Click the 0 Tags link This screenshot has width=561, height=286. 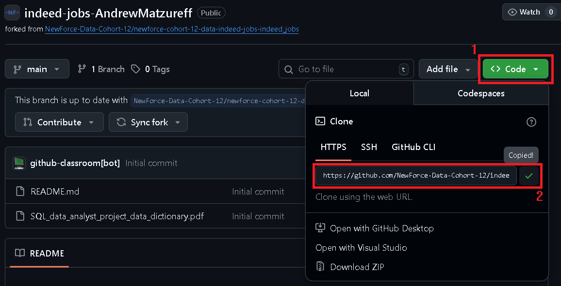coord(150,69)
